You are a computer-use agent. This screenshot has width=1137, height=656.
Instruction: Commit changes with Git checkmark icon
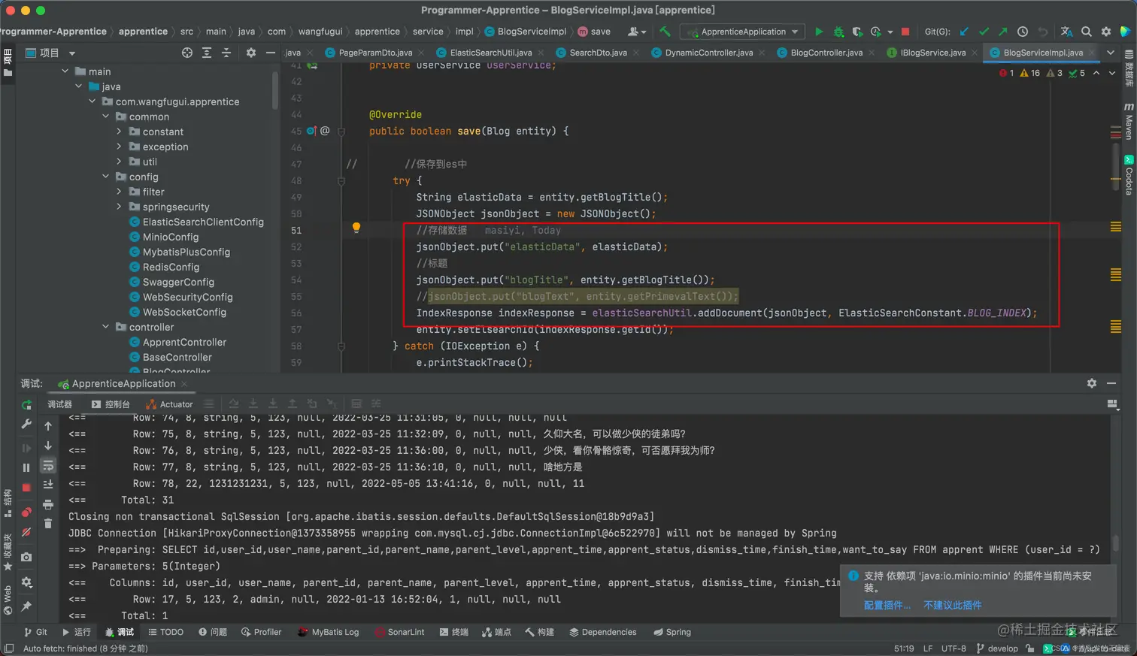984,32
